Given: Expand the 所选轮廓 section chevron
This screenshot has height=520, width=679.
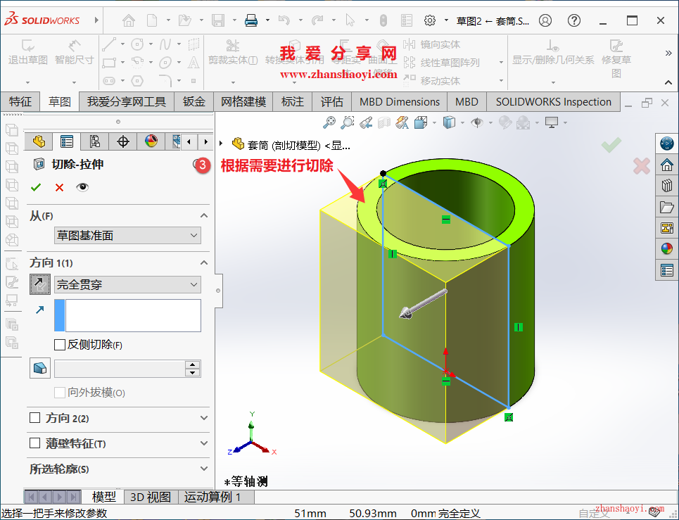Looking at the screenshot, I should click(x=204, y=469).
